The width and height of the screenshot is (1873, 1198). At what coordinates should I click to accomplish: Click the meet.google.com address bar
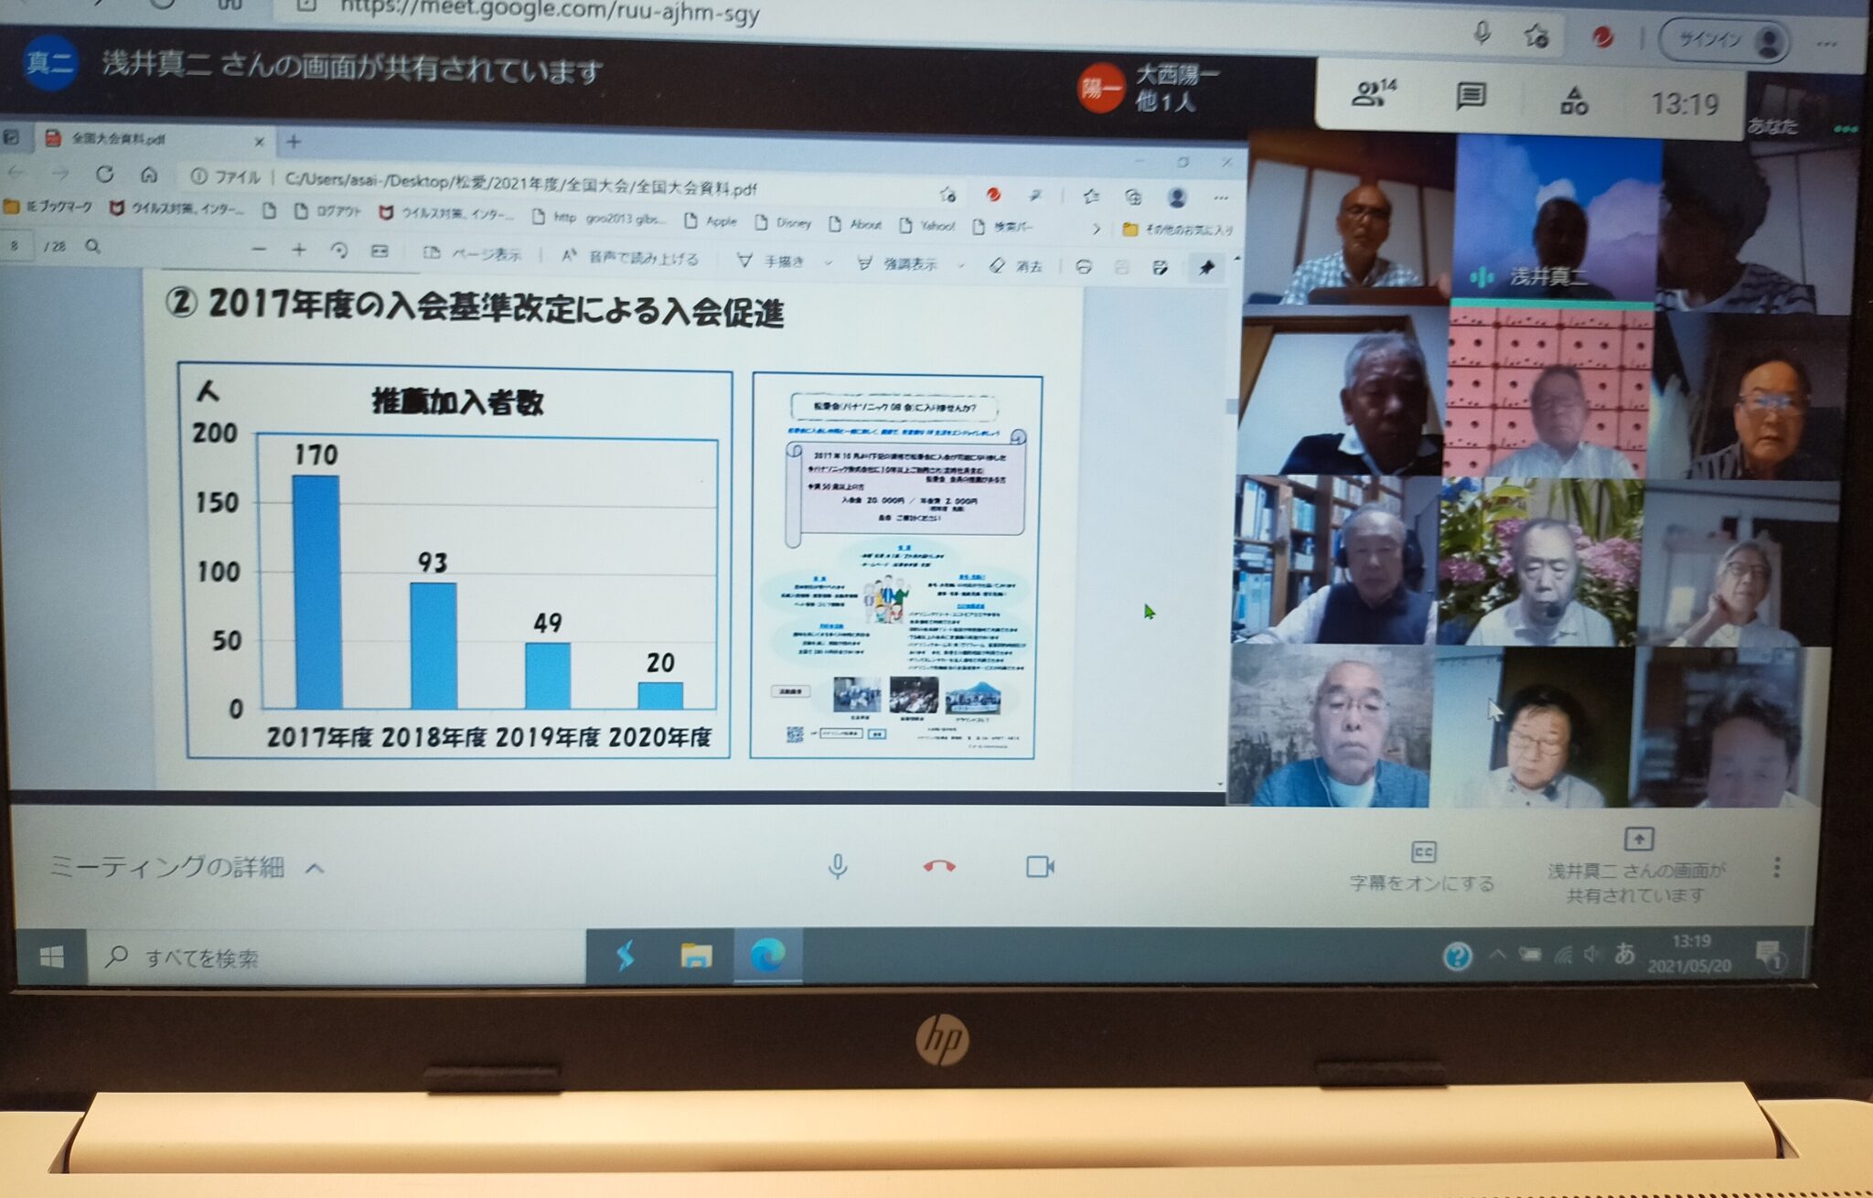coord(549,11)
